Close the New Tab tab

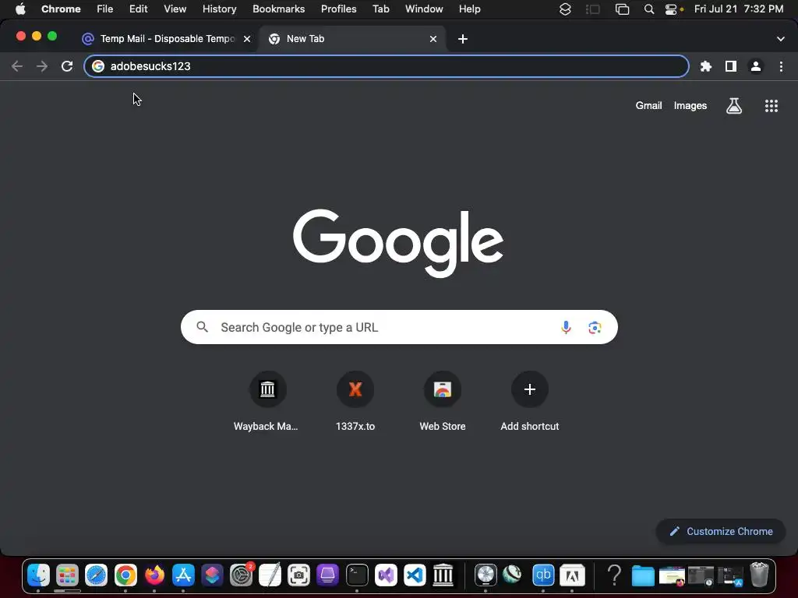click(x=433, y=39)
